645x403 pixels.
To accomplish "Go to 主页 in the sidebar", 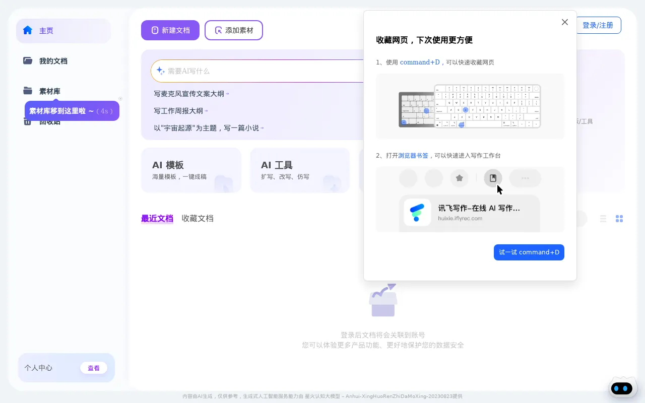I will point(63,31).
